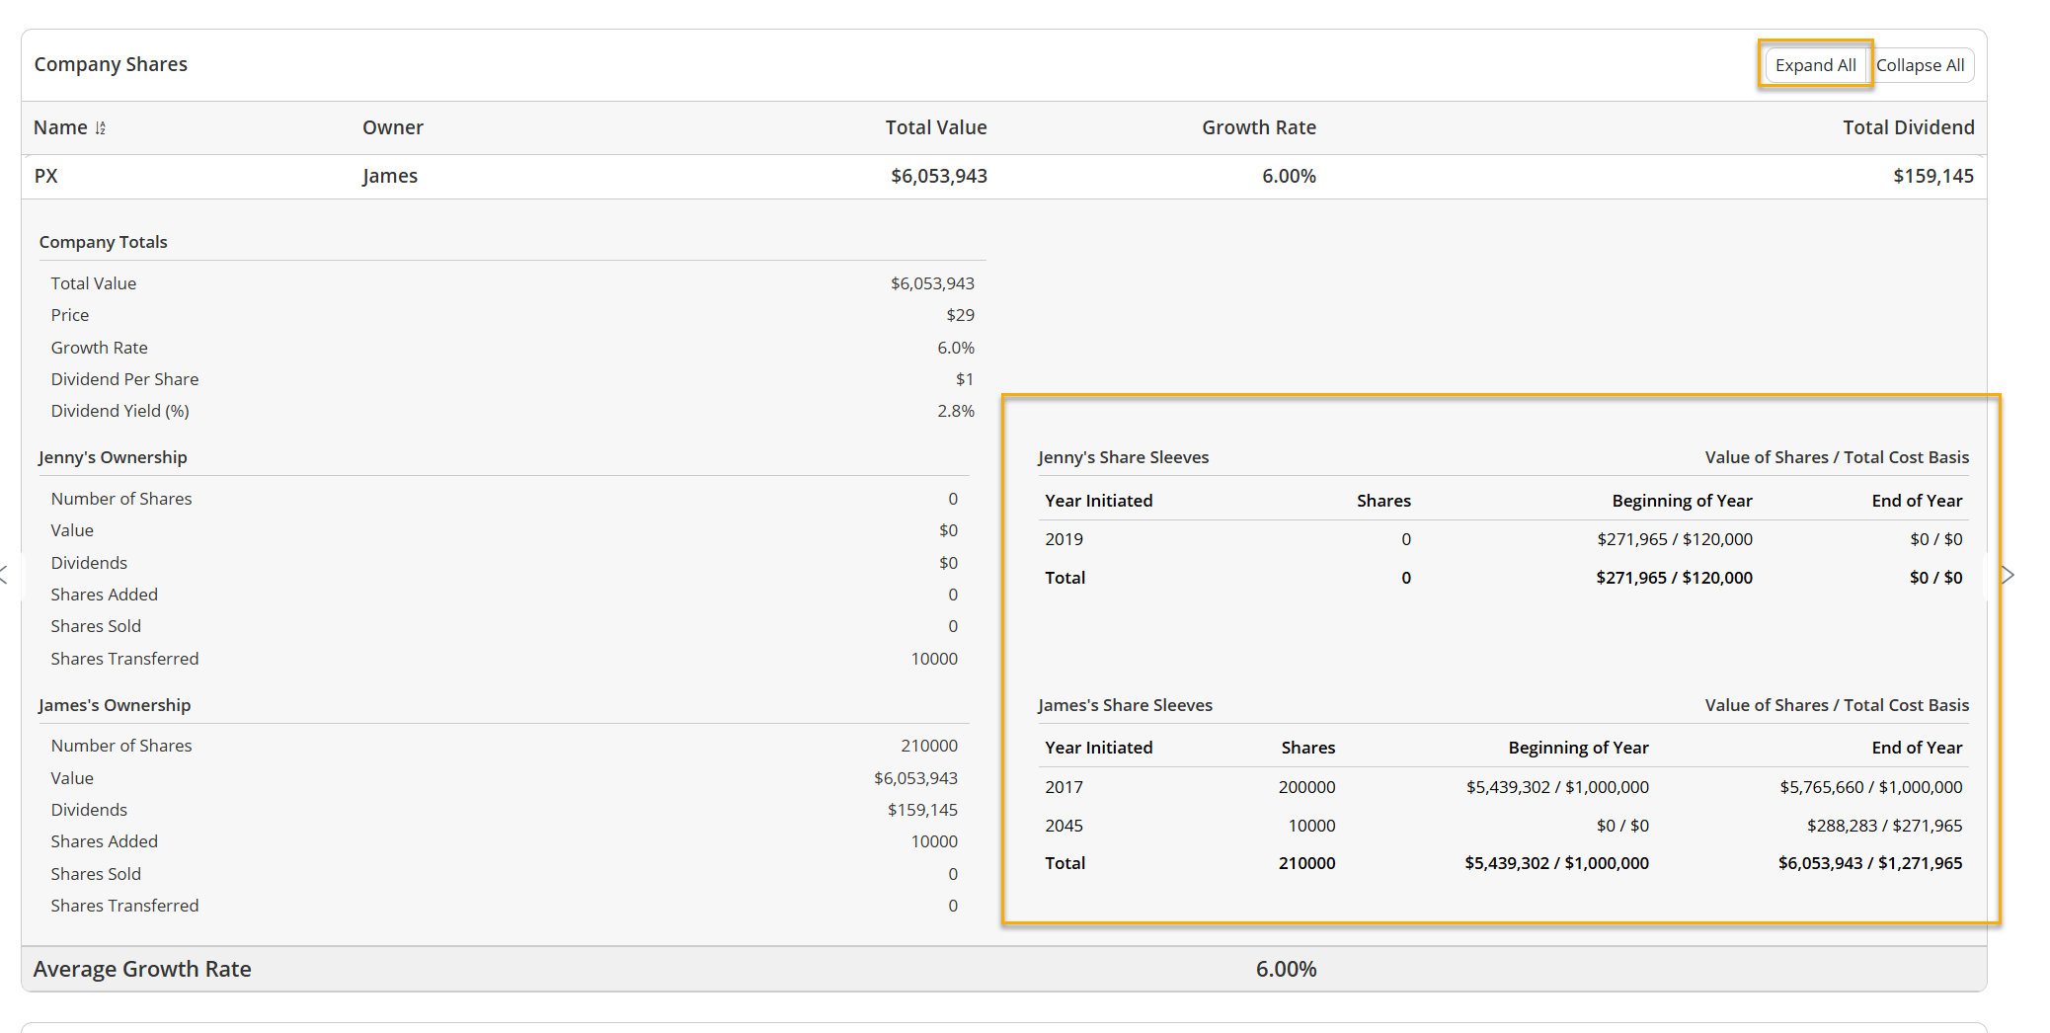Click the Jenny's Ownership section heading

coord(113,457)
